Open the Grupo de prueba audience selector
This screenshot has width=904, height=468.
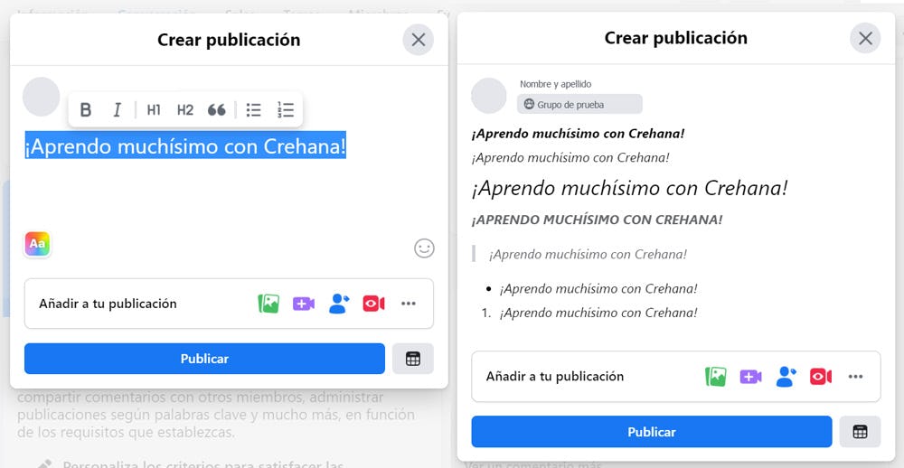coord(579,104)
